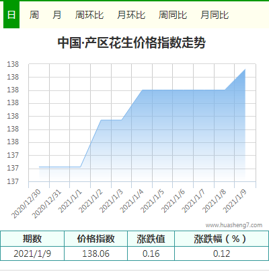The height and width of the screenshot is (271, 269).
Task: Select the 2021/1/9 table date cell
Action: pos(32,253)
